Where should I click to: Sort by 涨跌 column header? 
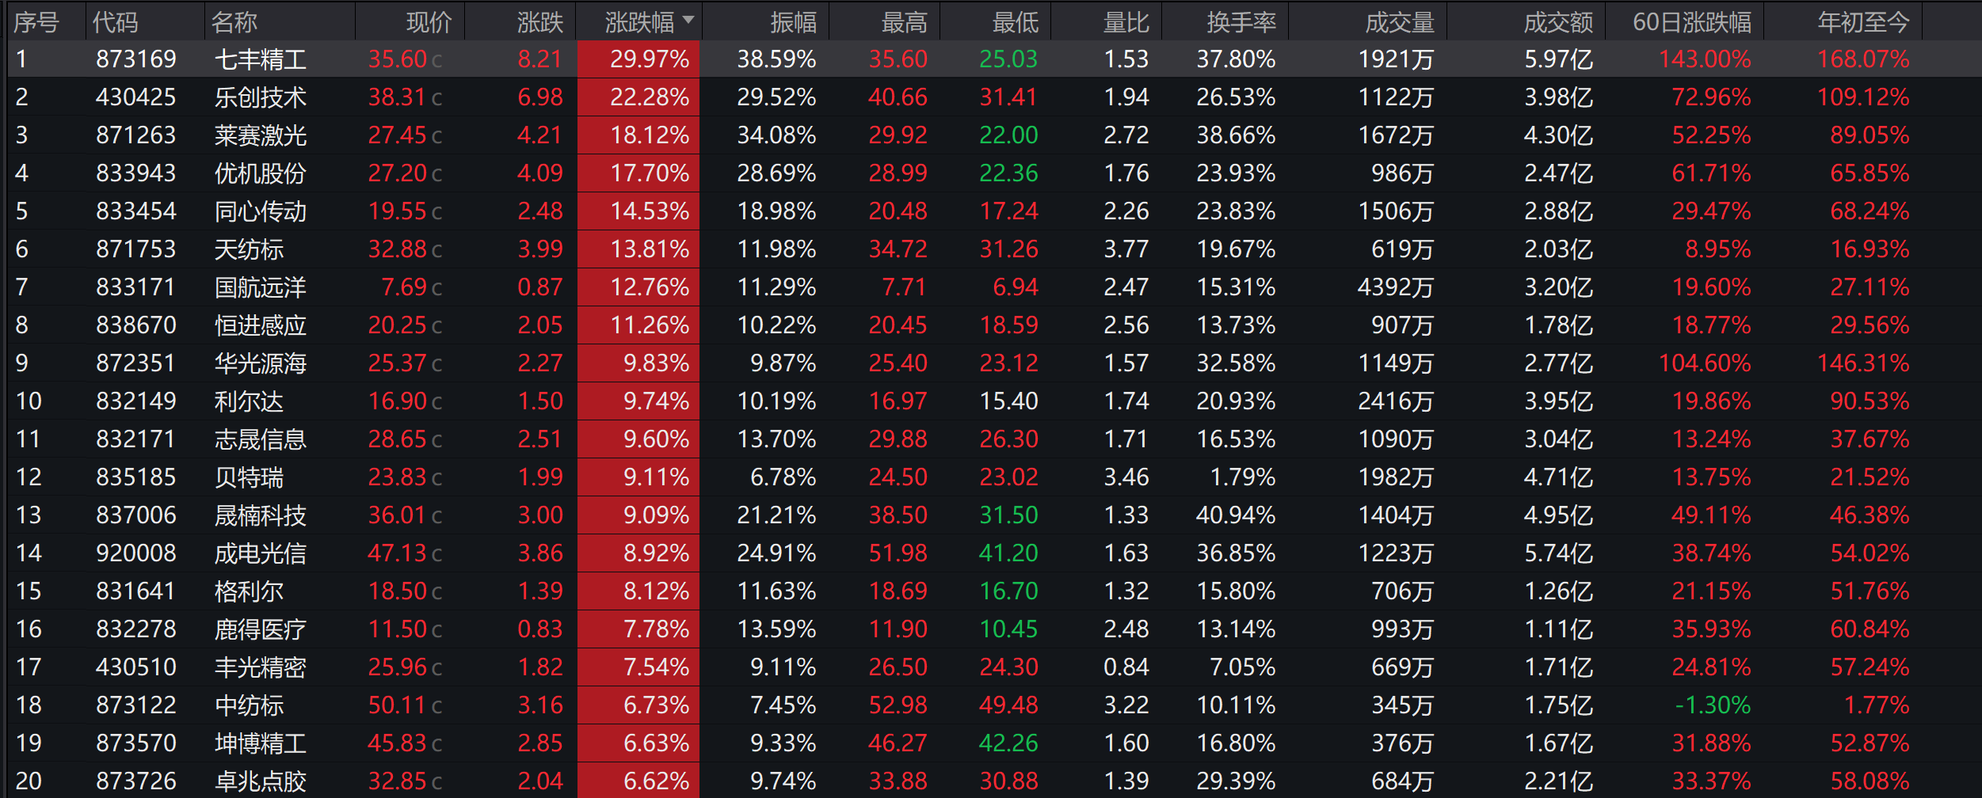click(x=540, y=22)
